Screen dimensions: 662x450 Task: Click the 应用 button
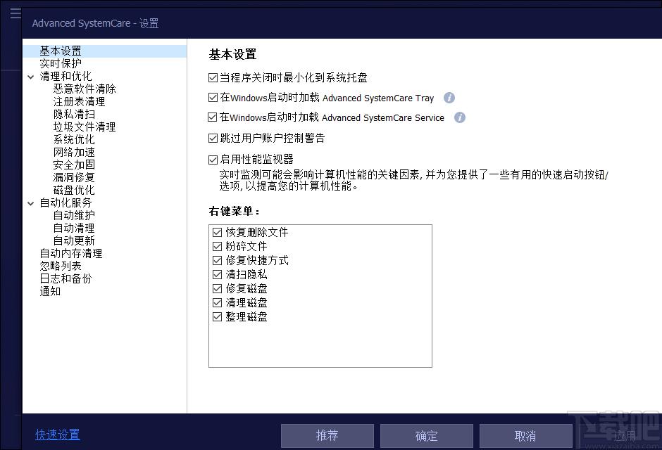[625, 436]
